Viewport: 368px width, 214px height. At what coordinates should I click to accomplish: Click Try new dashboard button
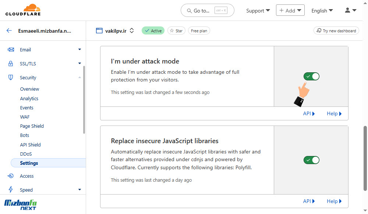(x=336, y=31)
